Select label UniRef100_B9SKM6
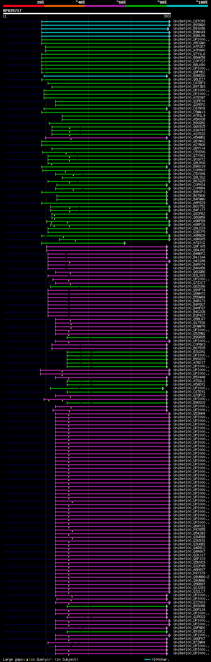211x662 pixels. click(x=189, y=606)
